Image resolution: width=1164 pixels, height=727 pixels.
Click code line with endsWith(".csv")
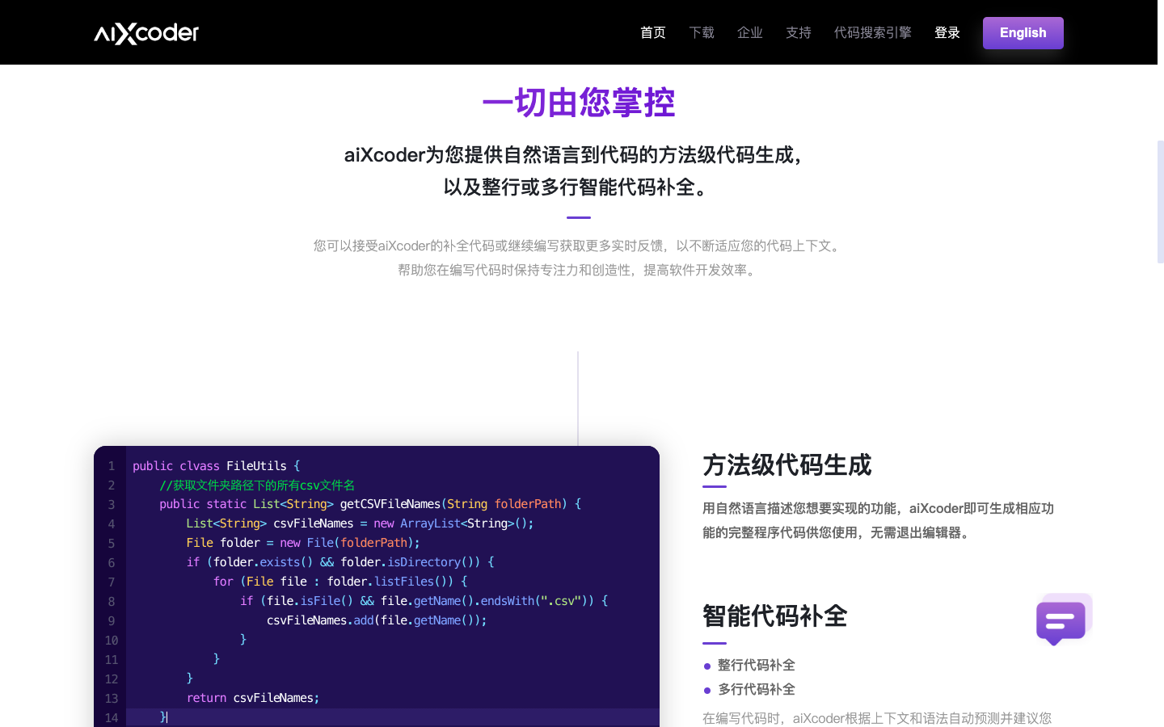tap(424, 601)
